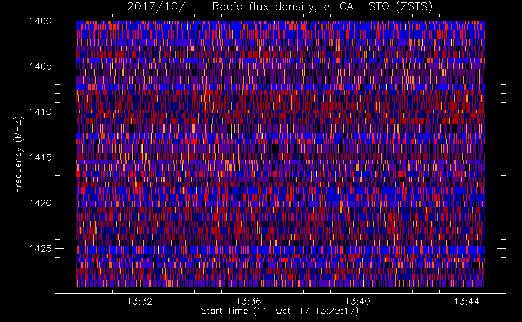This screenshot has height=322, width=522.
Task: Click the 1420 frequency axis label
Action: [40, 203]
